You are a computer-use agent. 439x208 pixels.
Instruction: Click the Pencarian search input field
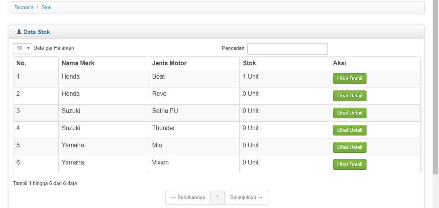coord(287,49)
